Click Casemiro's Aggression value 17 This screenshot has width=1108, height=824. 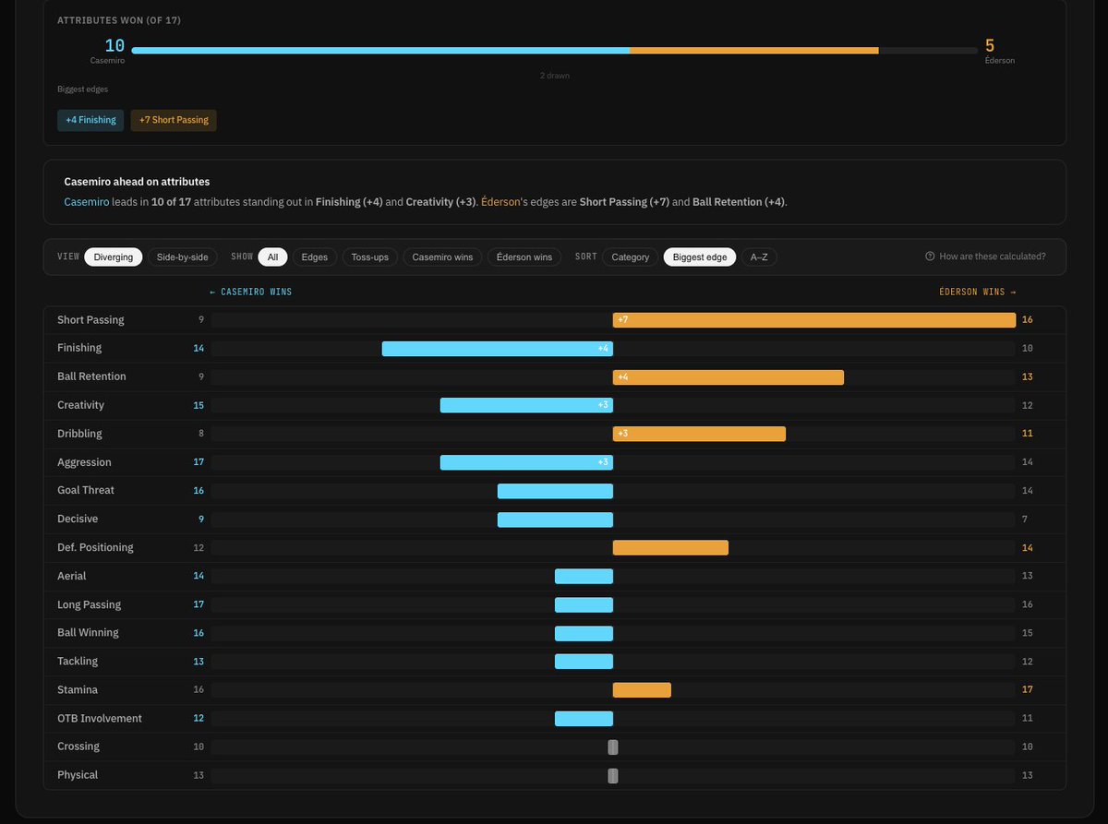tap(199, 462)
